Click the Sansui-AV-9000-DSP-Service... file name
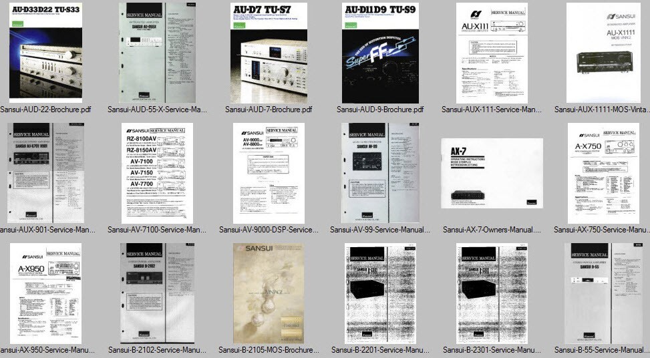The width and height of the screenshot is (650, 358). click(269, 230)
